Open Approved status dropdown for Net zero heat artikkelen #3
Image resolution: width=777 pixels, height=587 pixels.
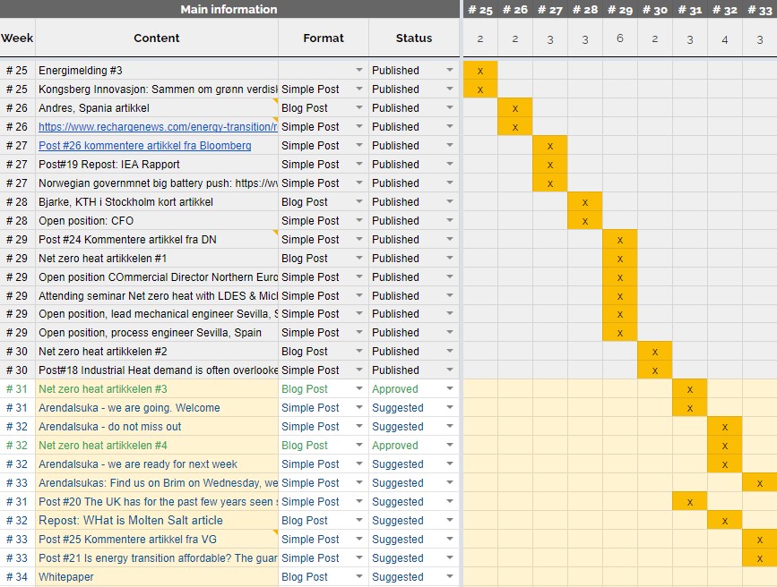click(450, 389)
